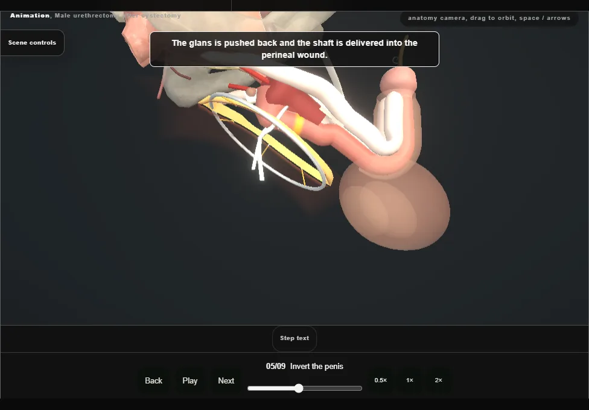The width and height of the screenshot is (589, 410).
Task: Click the yellow band on the urethra
Action: pos(299,125)
